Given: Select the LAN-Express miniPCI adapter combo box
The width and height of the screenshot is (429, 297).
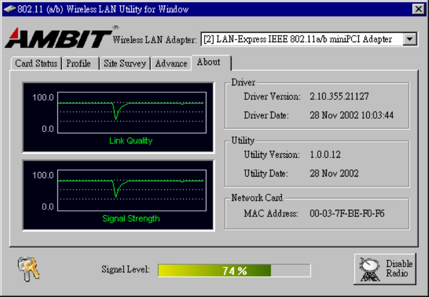Looking at the screenshot, I should click(x=309, y=39).
